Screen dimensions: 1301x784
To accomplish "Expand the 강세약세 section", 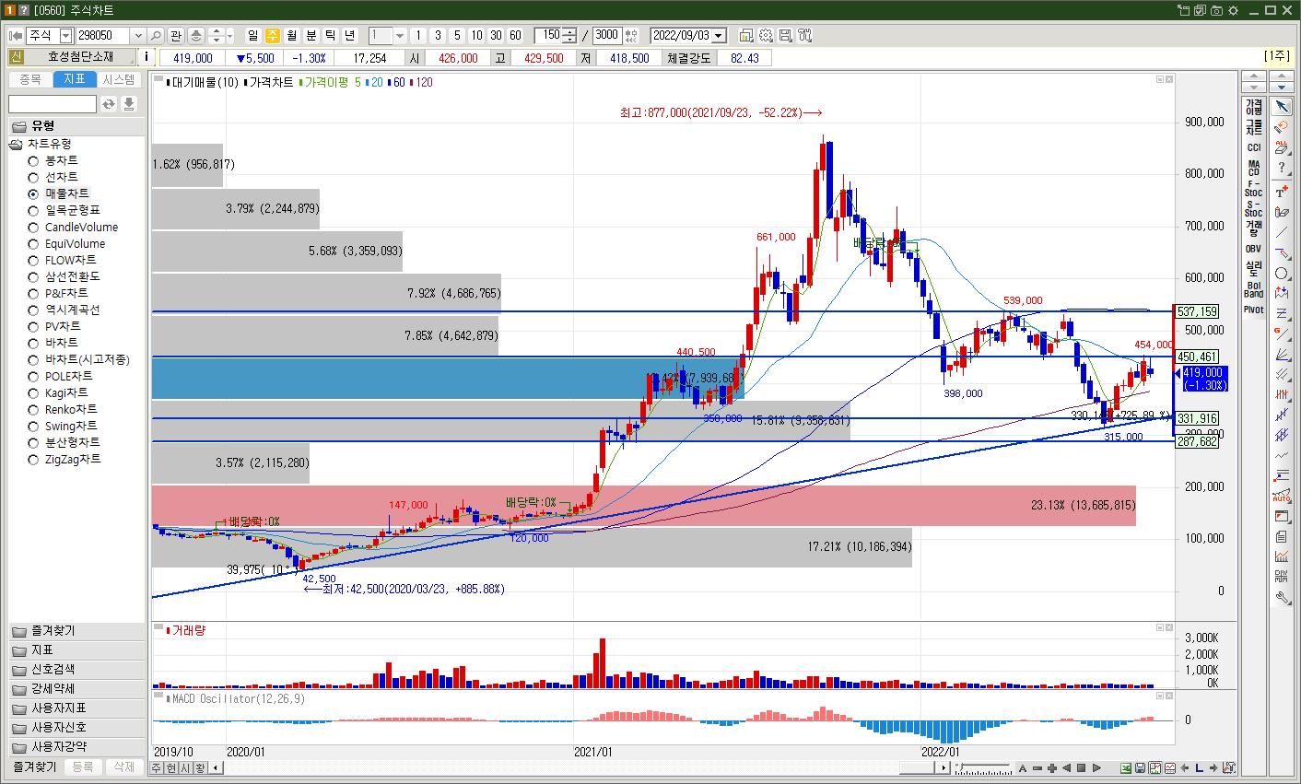I will click(x=76, y=689).
